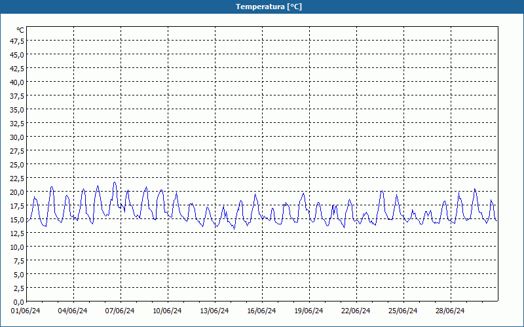Viewport: 524px width, 327px height.
Task: Click the 7,5 y-axis label
Action: (19, 261)
